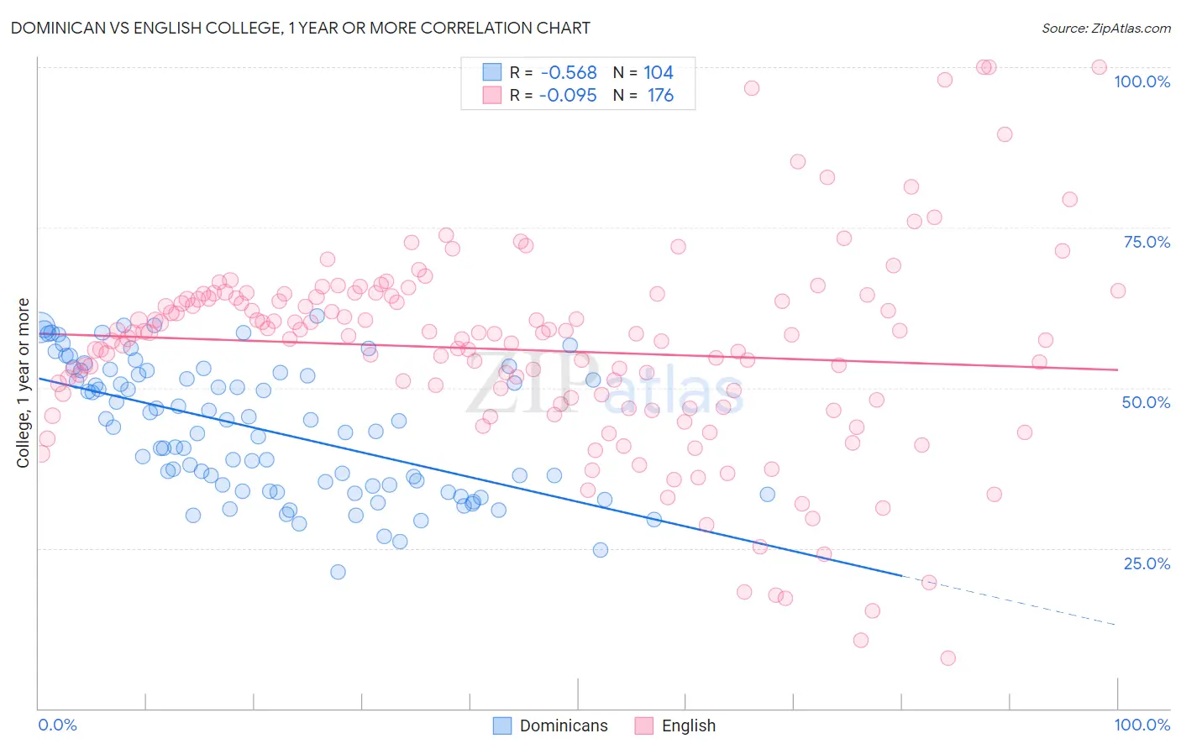
Task: Click the 25.0% y-axis label
Action: click(1147, 563)
